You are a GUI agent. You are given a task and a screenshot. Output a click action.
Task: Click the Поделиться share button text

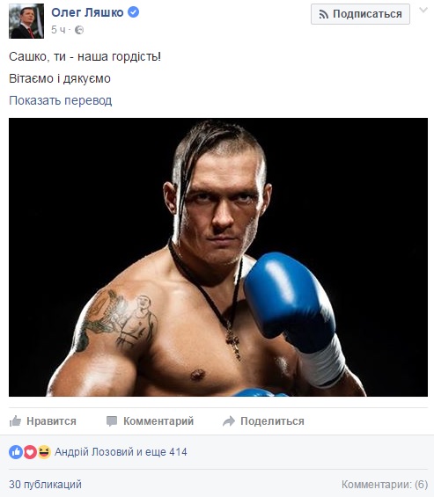[x=272, y=421]
